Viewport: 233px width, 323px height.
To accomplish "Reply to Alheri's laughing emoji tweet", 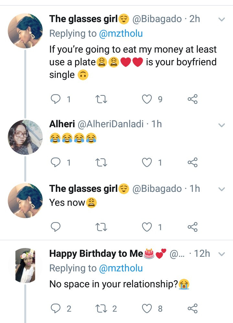I will pyautogui.click(x=56, y=162).
